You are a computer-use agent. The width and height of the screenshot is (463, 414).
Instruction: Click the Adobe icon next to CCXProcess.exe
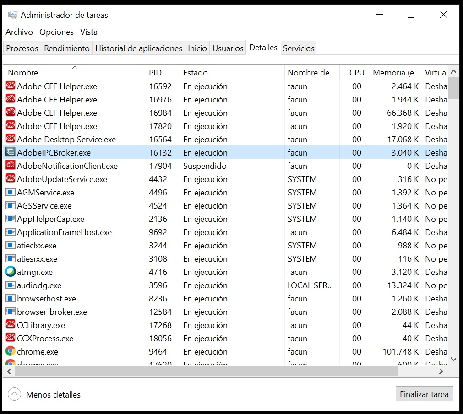point(10,339)
